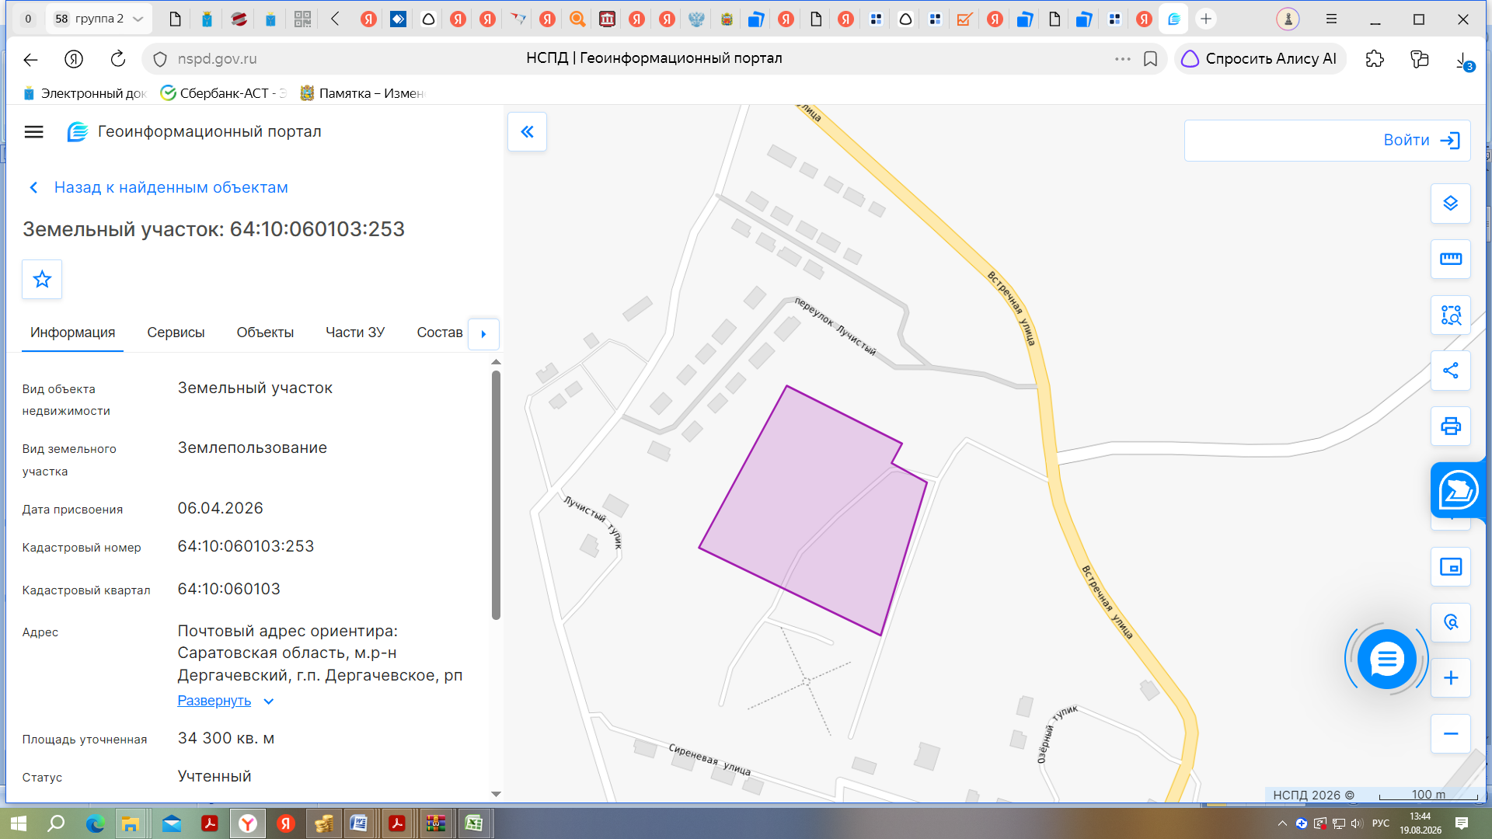The width and height of the screenshot is (1492, 839).
Task: Select the ruler measurement tool
Action: click(x=1450, y=259)
